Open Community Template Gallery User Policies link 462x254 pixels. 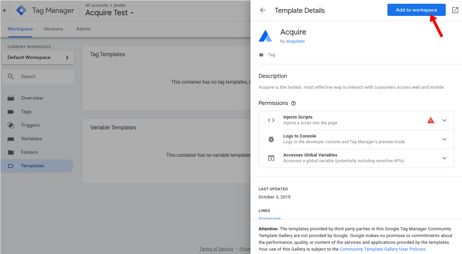[383, 249]
